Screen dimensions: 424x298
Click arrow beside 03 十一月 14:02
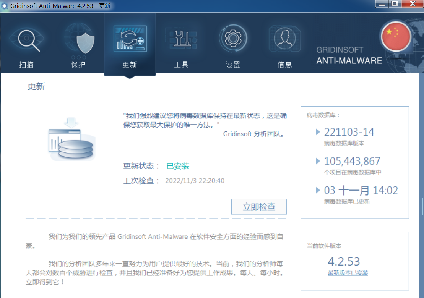click(x=318, y=190)
